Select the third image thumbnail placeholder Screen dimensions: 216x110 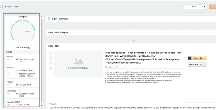(x=51, y=63)
